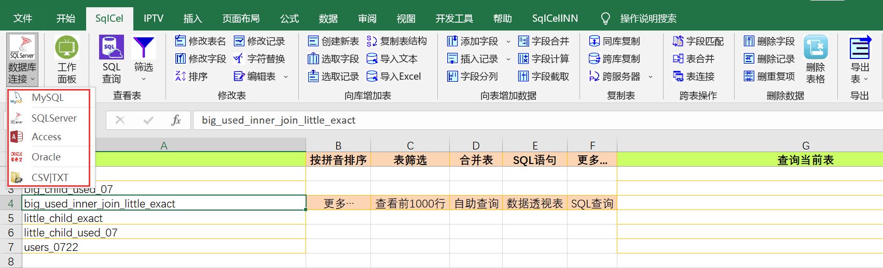Select row 5 header
The width and height of the screenshot is (883, 268).
pyautogui.click(x=10, y=218)
